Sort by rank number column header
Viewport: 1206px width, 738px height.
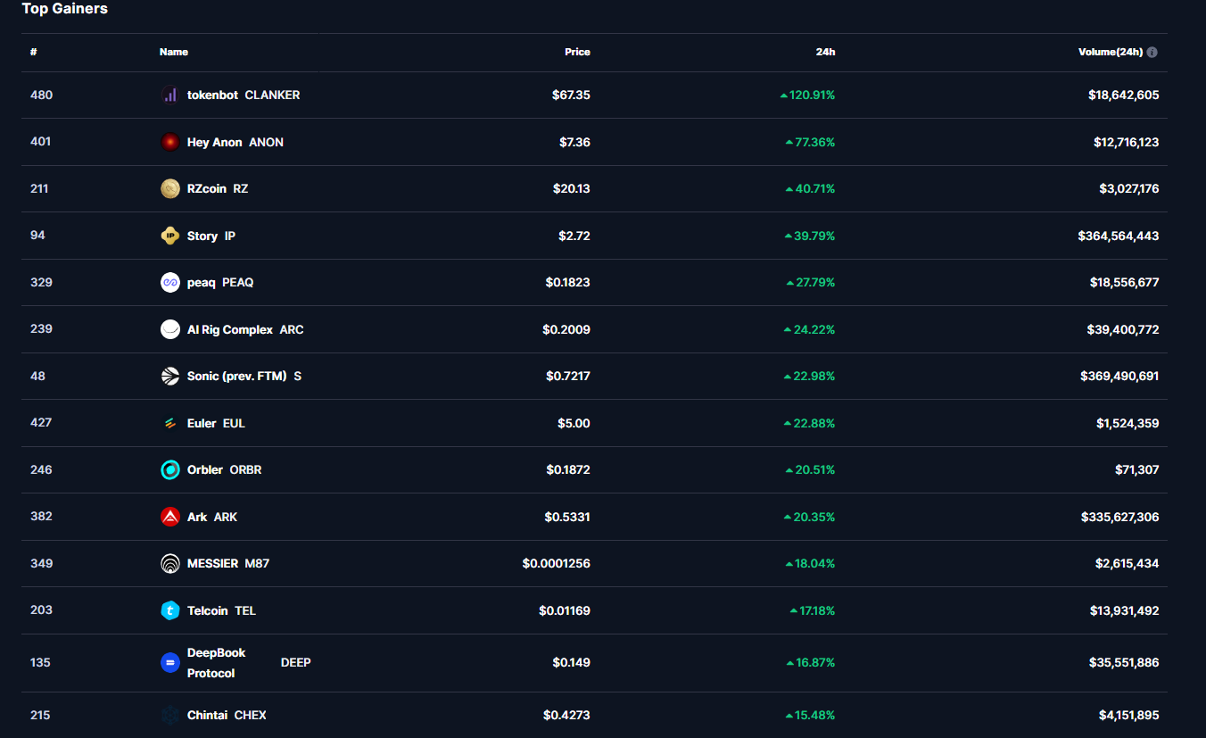tap(33, 52)
